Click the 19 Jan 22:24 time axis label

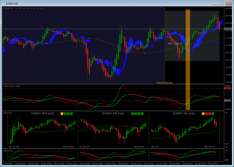(21, 163)
